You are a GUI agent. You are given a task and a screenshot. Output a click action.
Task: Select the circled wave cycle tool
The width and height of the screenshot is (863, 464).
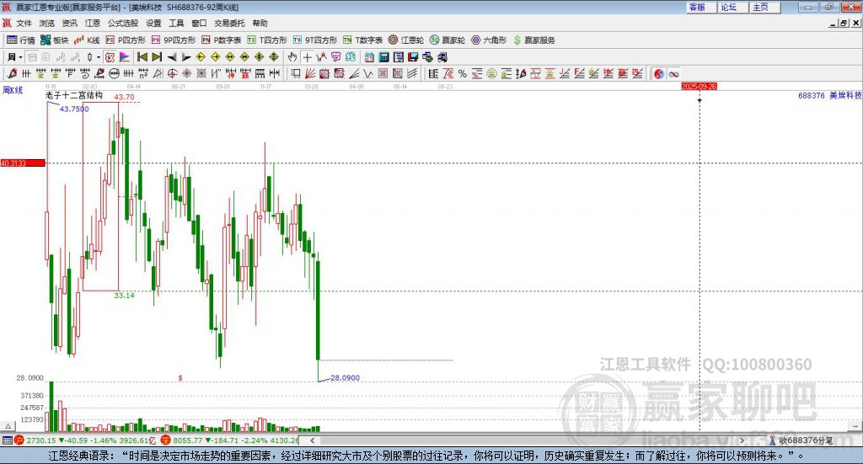point(114,73)
